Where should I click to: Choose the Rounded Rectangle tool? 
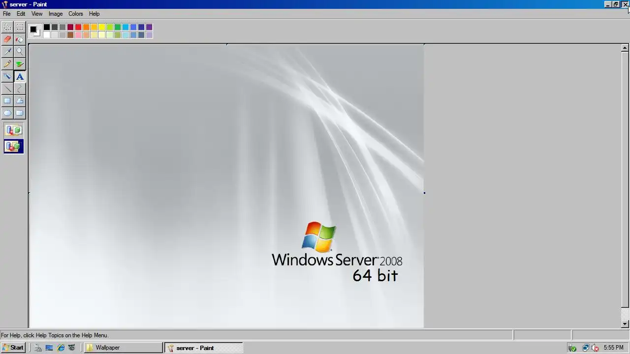pos(20,113)
